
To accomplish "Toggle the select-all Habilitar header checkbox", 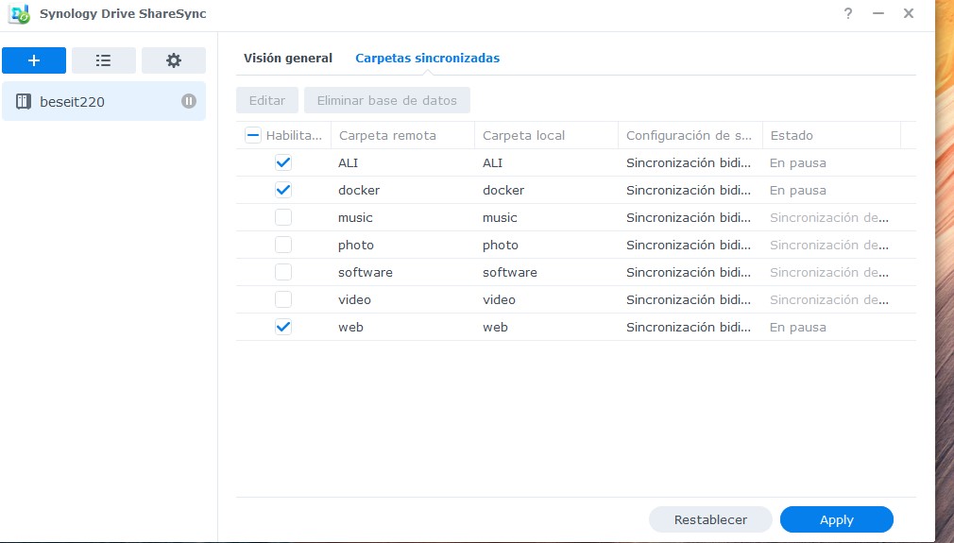I will (253, 135).
